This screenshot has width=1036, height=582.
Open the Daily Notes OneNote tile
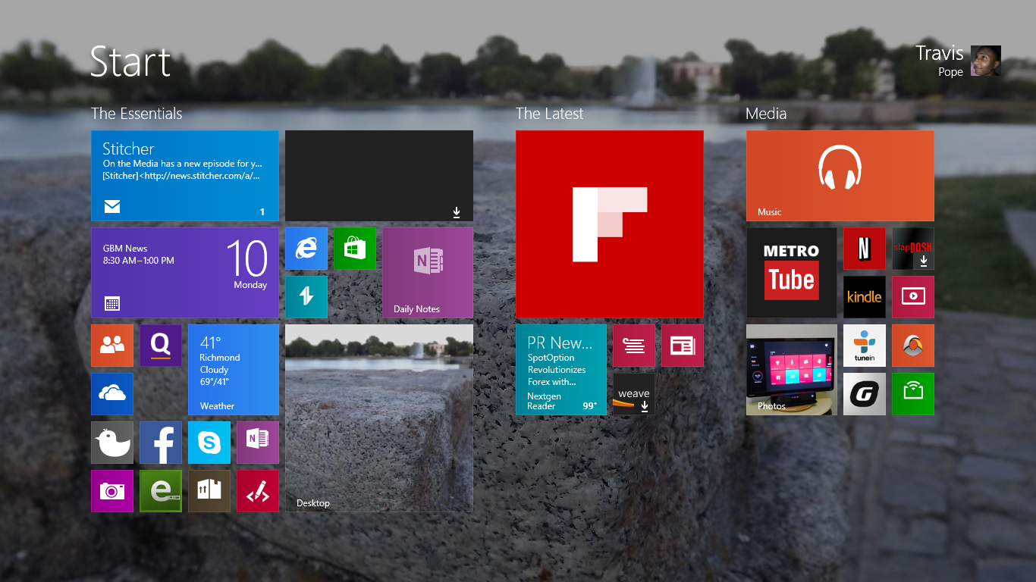coord(428,273)
